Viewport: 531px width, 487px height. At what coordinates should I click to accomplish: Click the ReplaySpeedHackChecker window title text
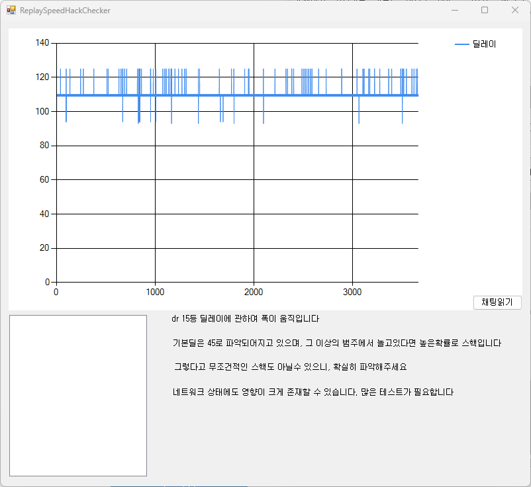[65, 11]
